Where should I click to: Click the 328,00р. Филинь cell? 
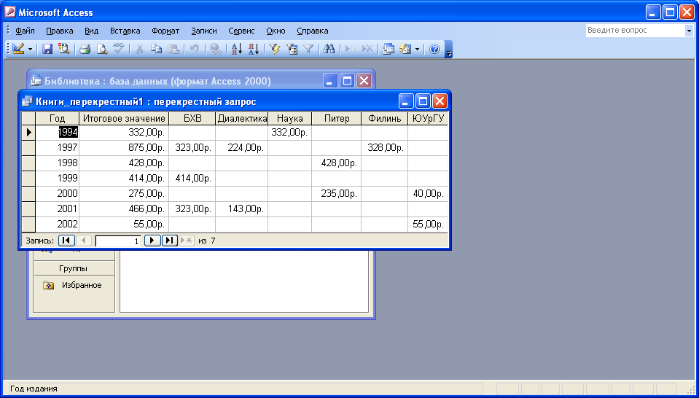(x=384, y=147)
